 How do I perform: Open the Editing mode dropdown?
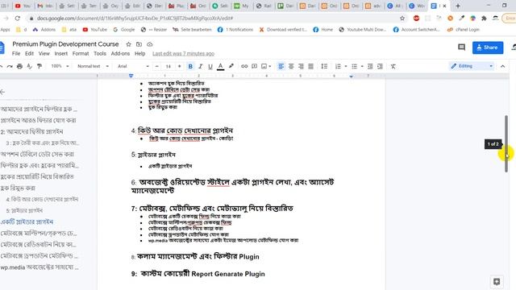pos(472,66)
